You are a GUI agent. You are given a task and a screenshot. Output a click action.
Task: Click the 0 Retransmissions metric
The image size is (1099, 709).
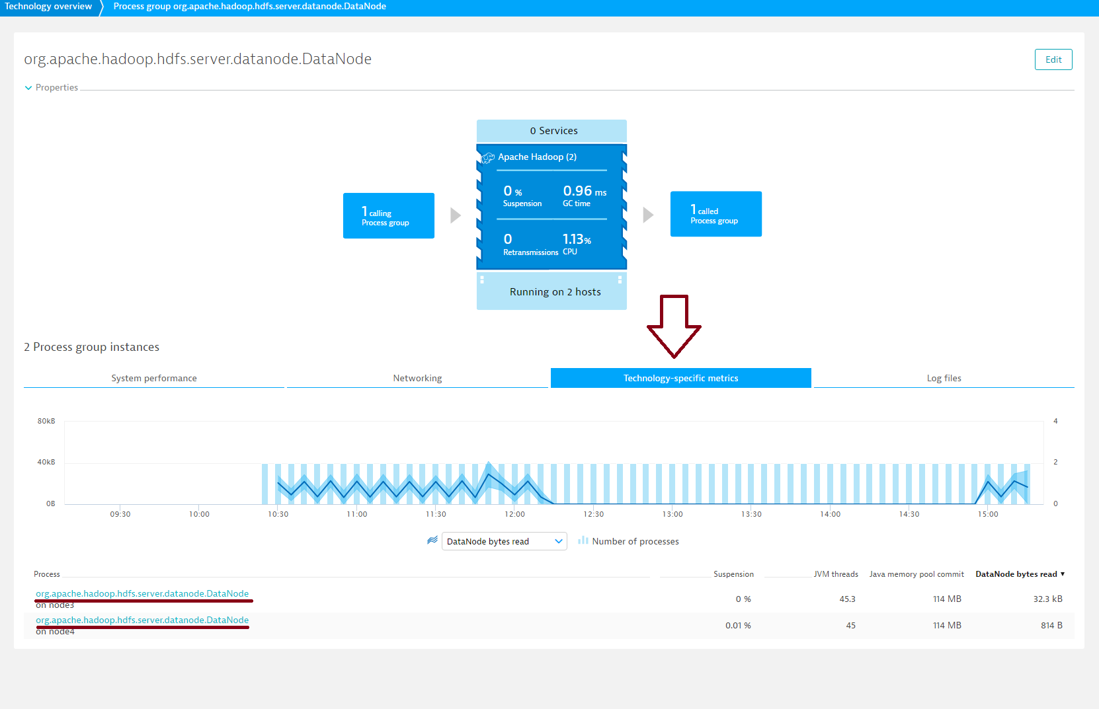coord(530,244)
